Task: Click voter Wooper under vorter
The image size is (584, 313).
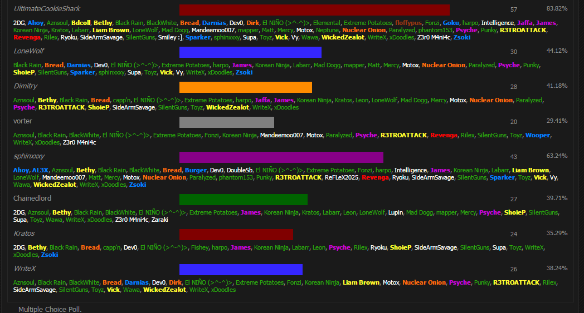Action: point(537,135)
